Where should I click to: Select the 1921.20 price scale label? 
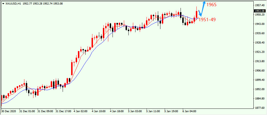[x=260, y=52]
